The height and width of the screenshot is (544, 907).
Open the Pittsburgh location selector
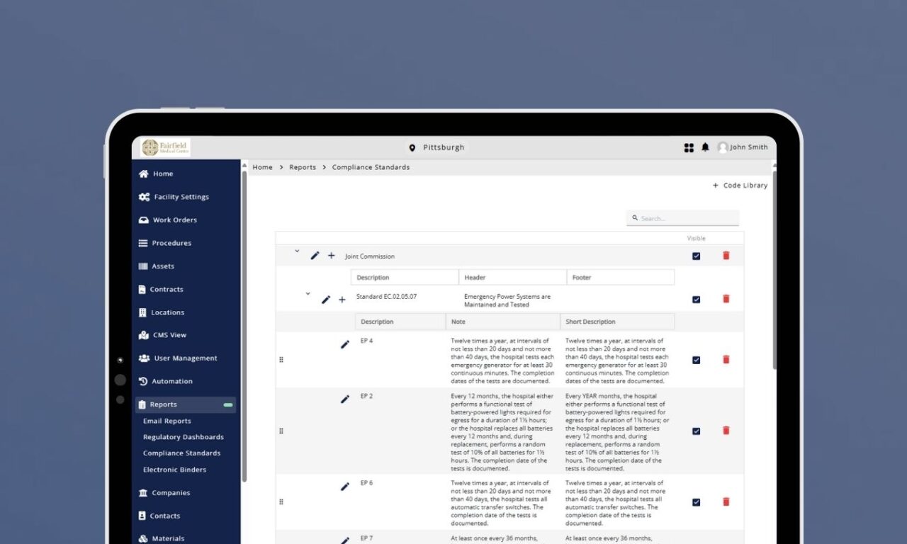(436, 147)
